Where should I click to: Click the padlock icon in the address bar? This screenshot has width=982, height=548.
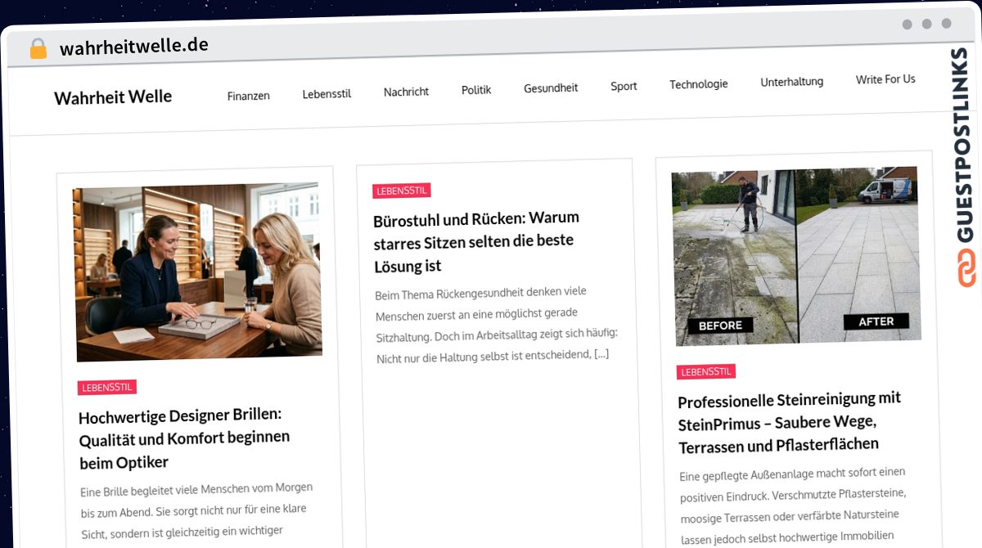coord(38,49)
